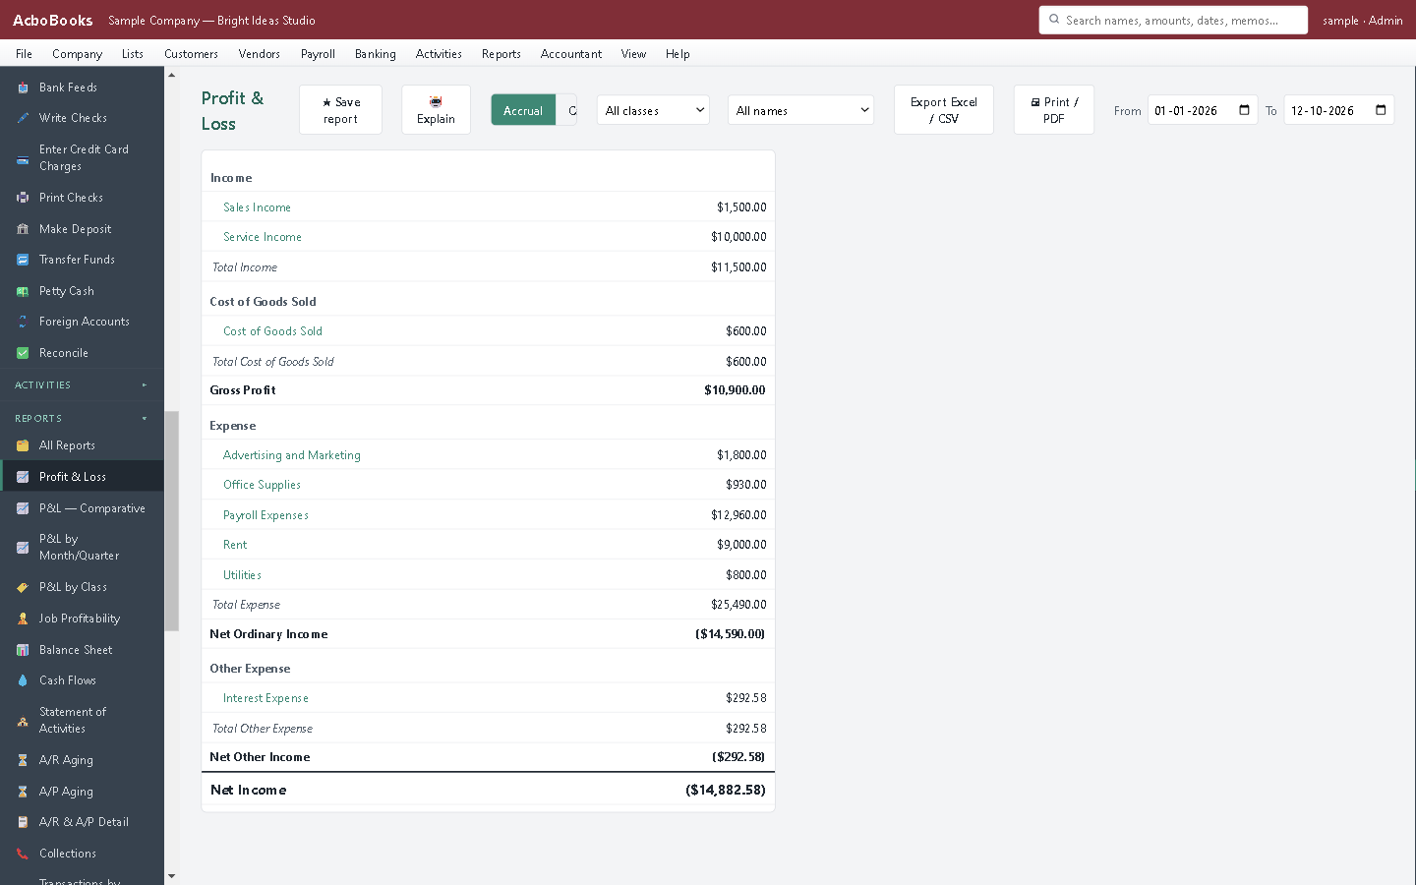Screen dimensions: 1416x885
Task: Click the Petty Cash icon
Action: (x=23, y=291)
